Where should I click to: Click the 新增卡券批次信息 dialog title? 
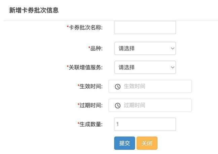tap(34, 10)
